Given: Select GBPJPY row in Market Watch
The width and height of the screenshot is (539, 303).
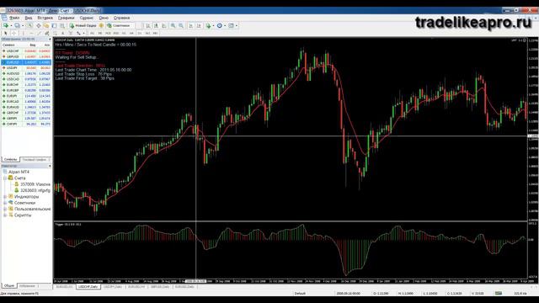Looking at the screenshot, I should tap(26, 118).
